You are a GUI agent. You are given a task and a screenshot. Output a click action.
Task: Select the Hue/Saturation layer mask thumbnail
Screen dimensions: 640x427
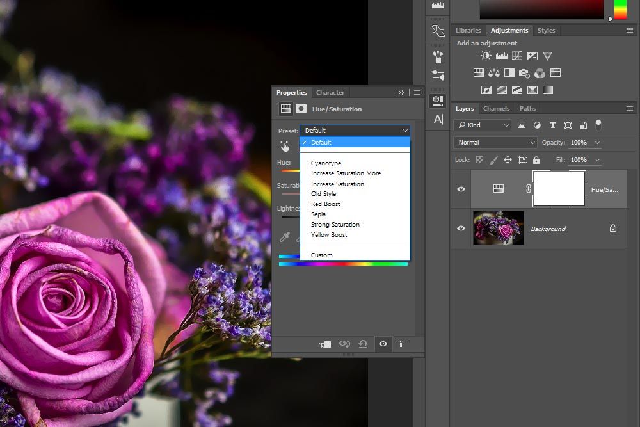click(559, 189)
